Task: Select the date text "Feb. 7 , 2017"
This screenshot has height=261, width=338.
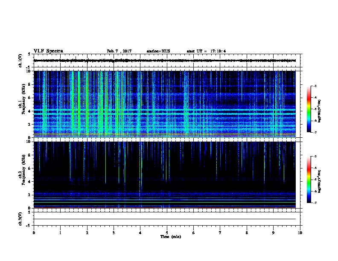Action: point(119,51)
